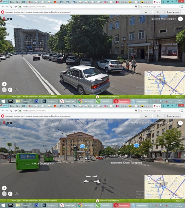Go along улица Вернадского street label
The height and width of the screenshot is (208, 185).
pos(43,163)
